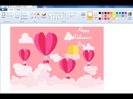Click the Cut button
Image resolution: width=133 pixels, height=99 pixels.
point(9,13)
